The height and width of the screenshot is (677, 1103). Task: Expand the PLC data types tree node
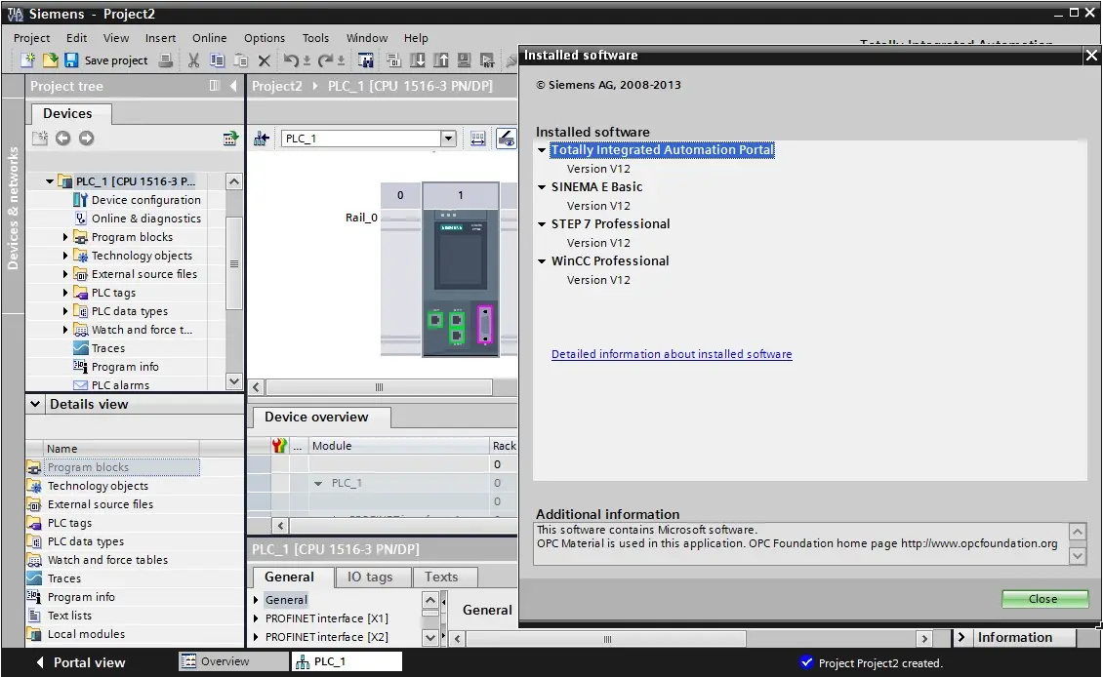tap(65, 311)
